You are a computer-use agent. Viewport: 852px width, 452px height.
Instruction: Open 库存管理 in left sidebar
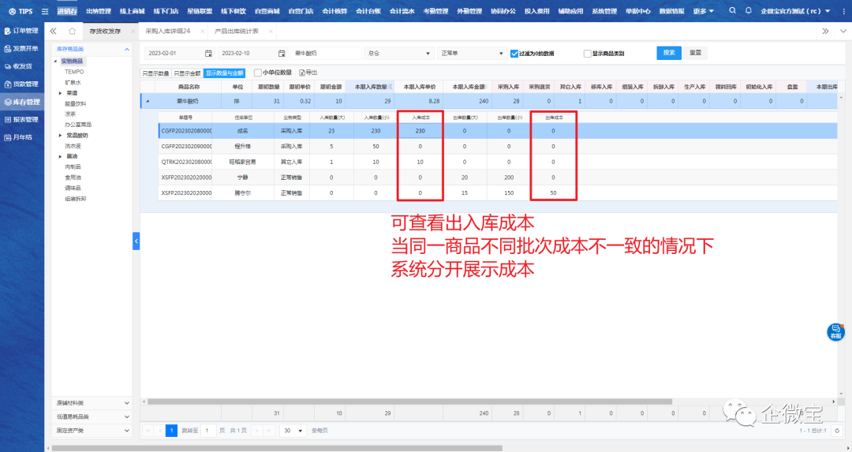[22, 102]
